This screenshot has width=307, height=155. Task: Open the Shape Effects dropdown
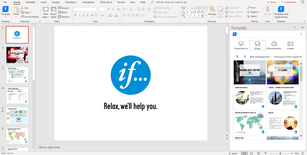[234, 16]
